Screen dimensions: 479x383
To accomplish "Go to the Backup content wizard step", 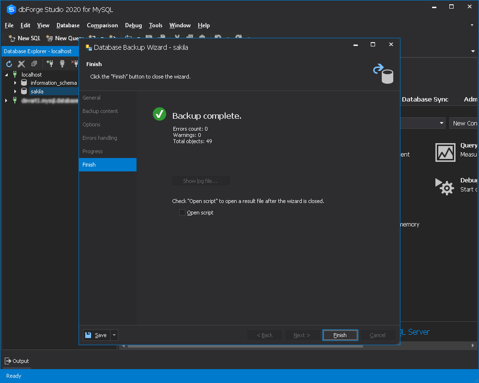I will click(107, 111).
